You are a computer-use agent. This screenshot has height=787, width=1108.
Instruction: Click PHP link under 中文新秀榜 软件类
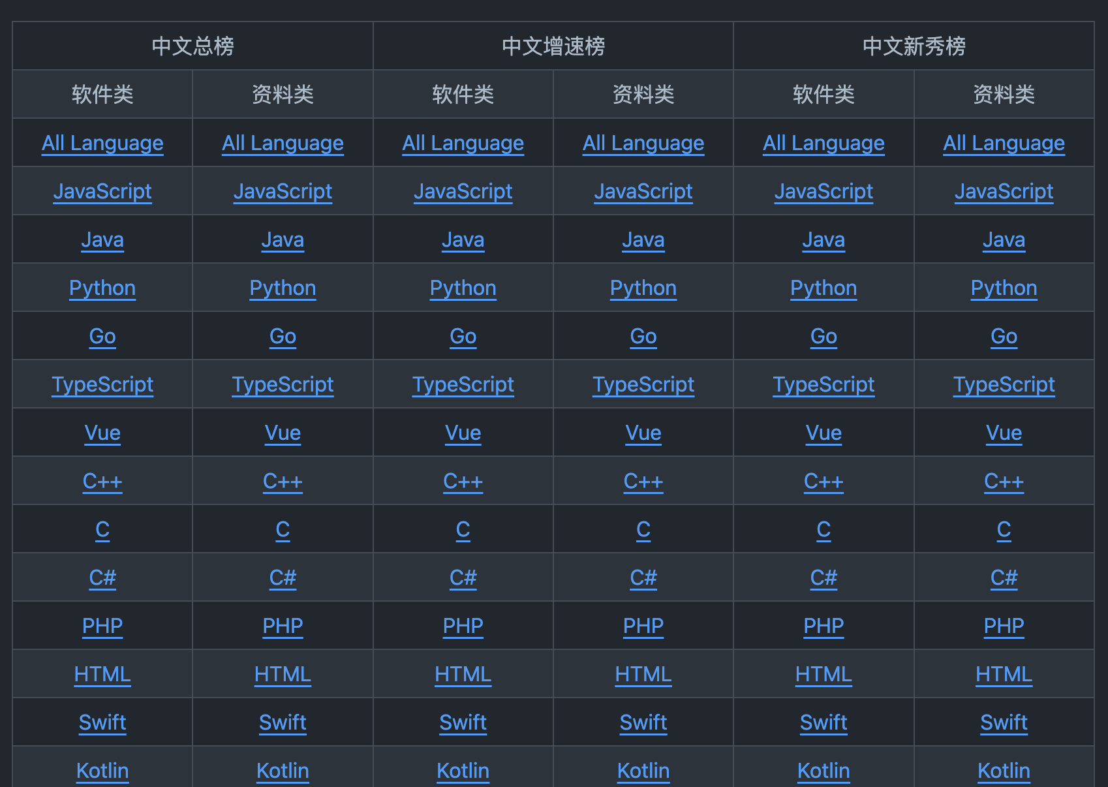pyautogui.click(x=823, y=626)
